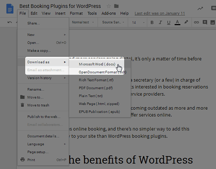
Task: Click the Undo arrow in the toolbar
Action: (x=10, y=22)
